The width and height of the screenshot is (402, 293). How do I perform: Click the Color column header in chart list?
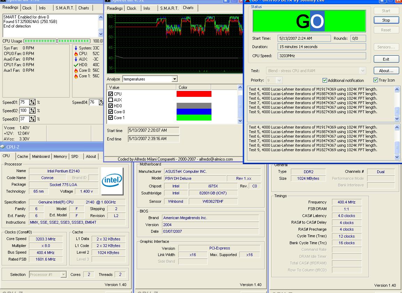point(194,87)
